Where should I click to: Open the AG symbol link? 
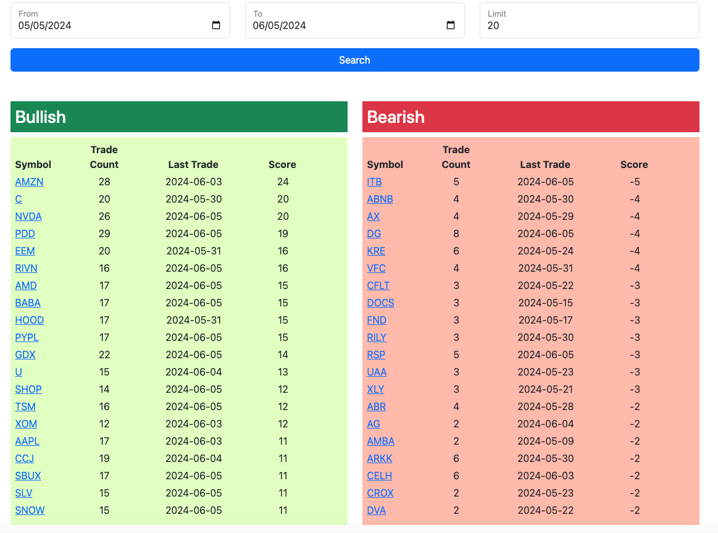tap(374, 424)
